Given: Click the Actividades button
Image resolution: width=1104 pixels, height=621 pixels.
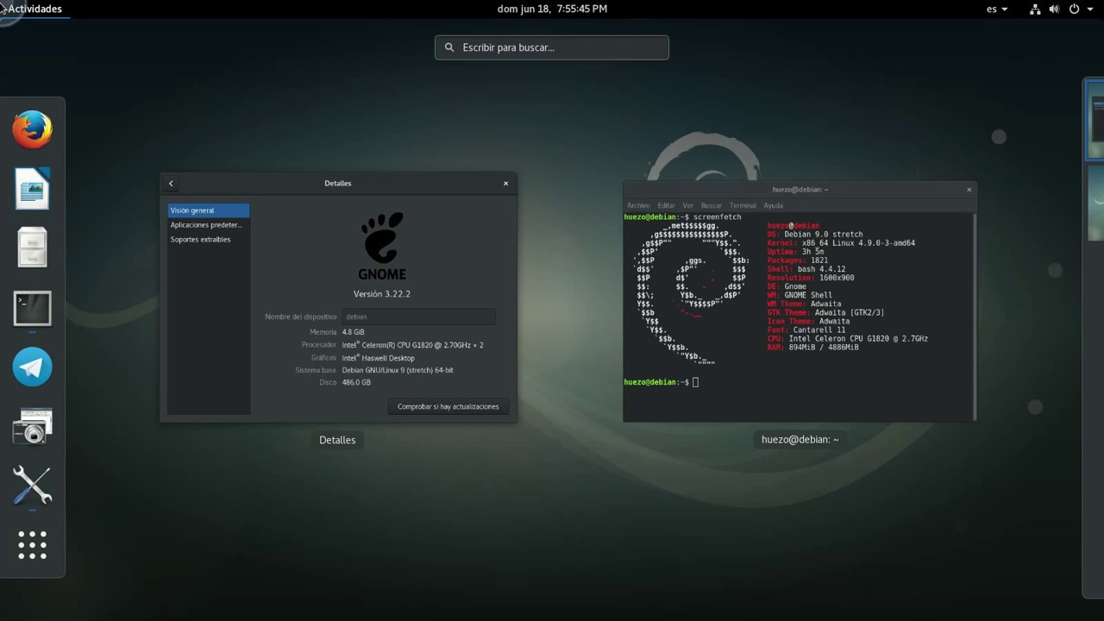Looking at the screenshot, I should pos(34,9).
